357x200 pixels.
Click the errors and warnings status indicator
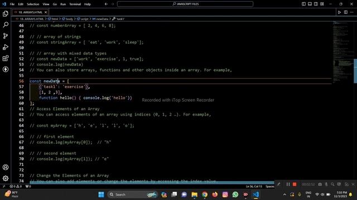[16, 187]
